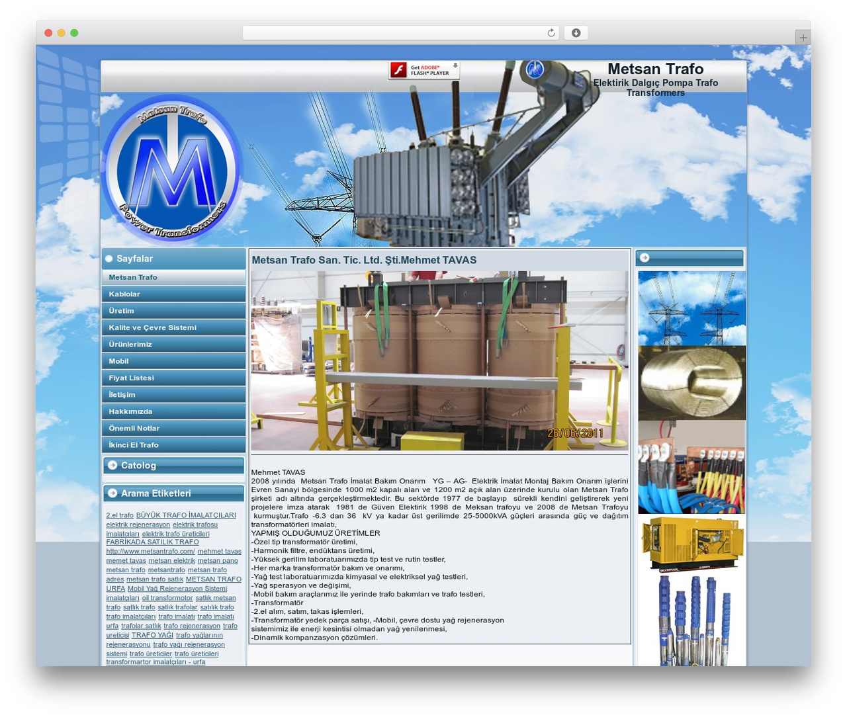
Task: Select Ürünlerimiz from the sidebar
Action: (x=173, y=344)
